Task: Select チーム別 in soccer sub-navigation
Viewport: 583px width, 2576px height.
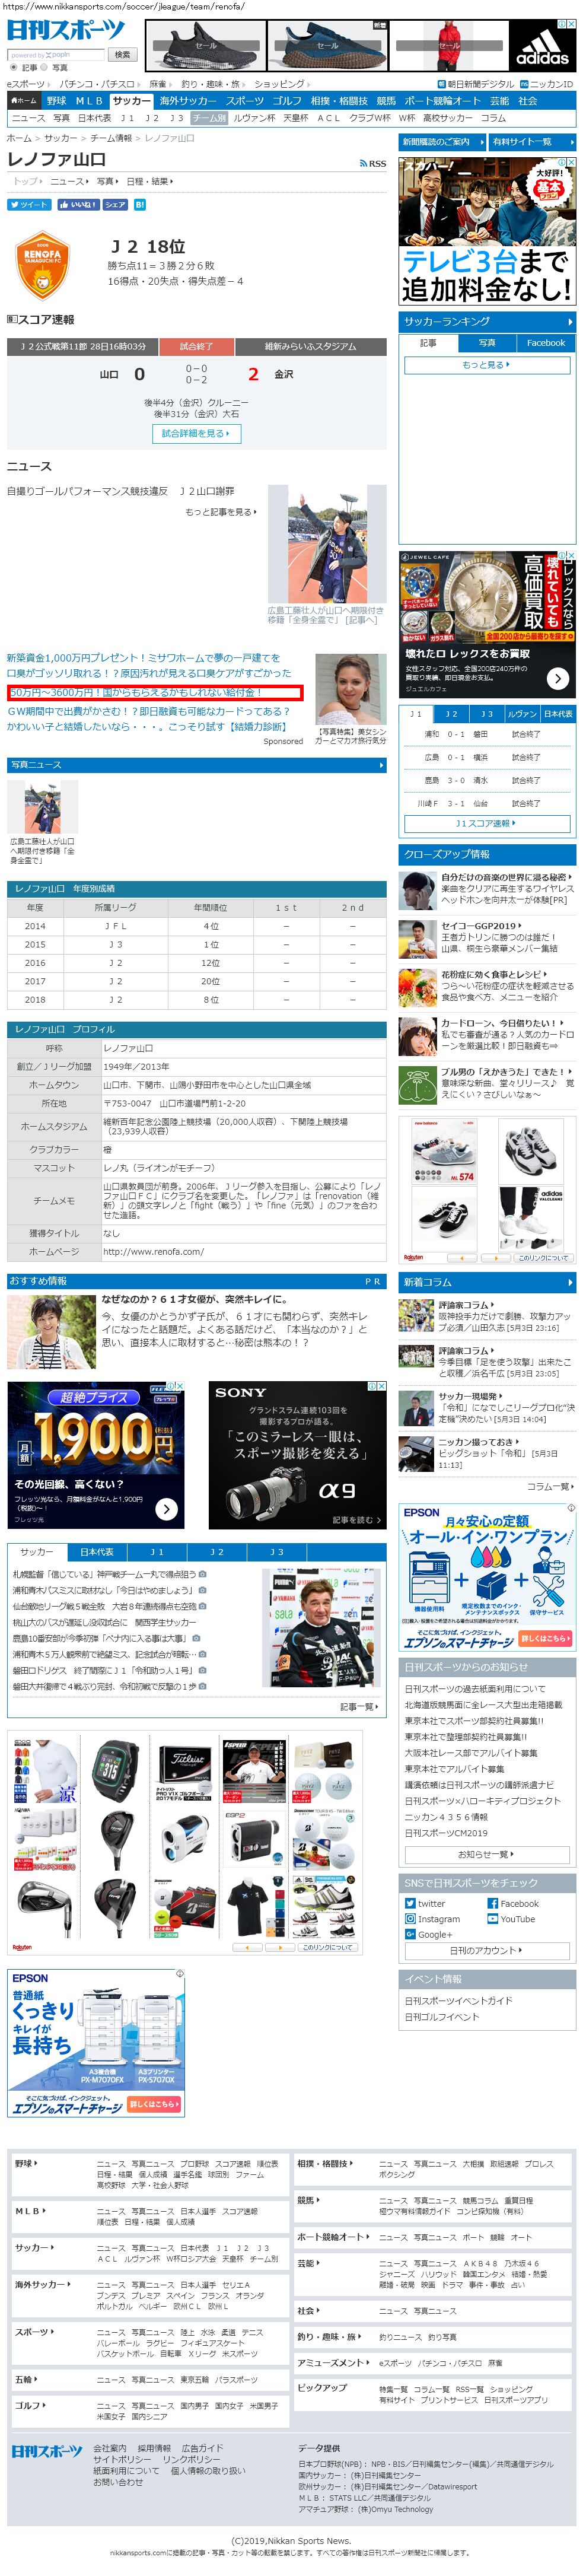Action: [210, 118]
